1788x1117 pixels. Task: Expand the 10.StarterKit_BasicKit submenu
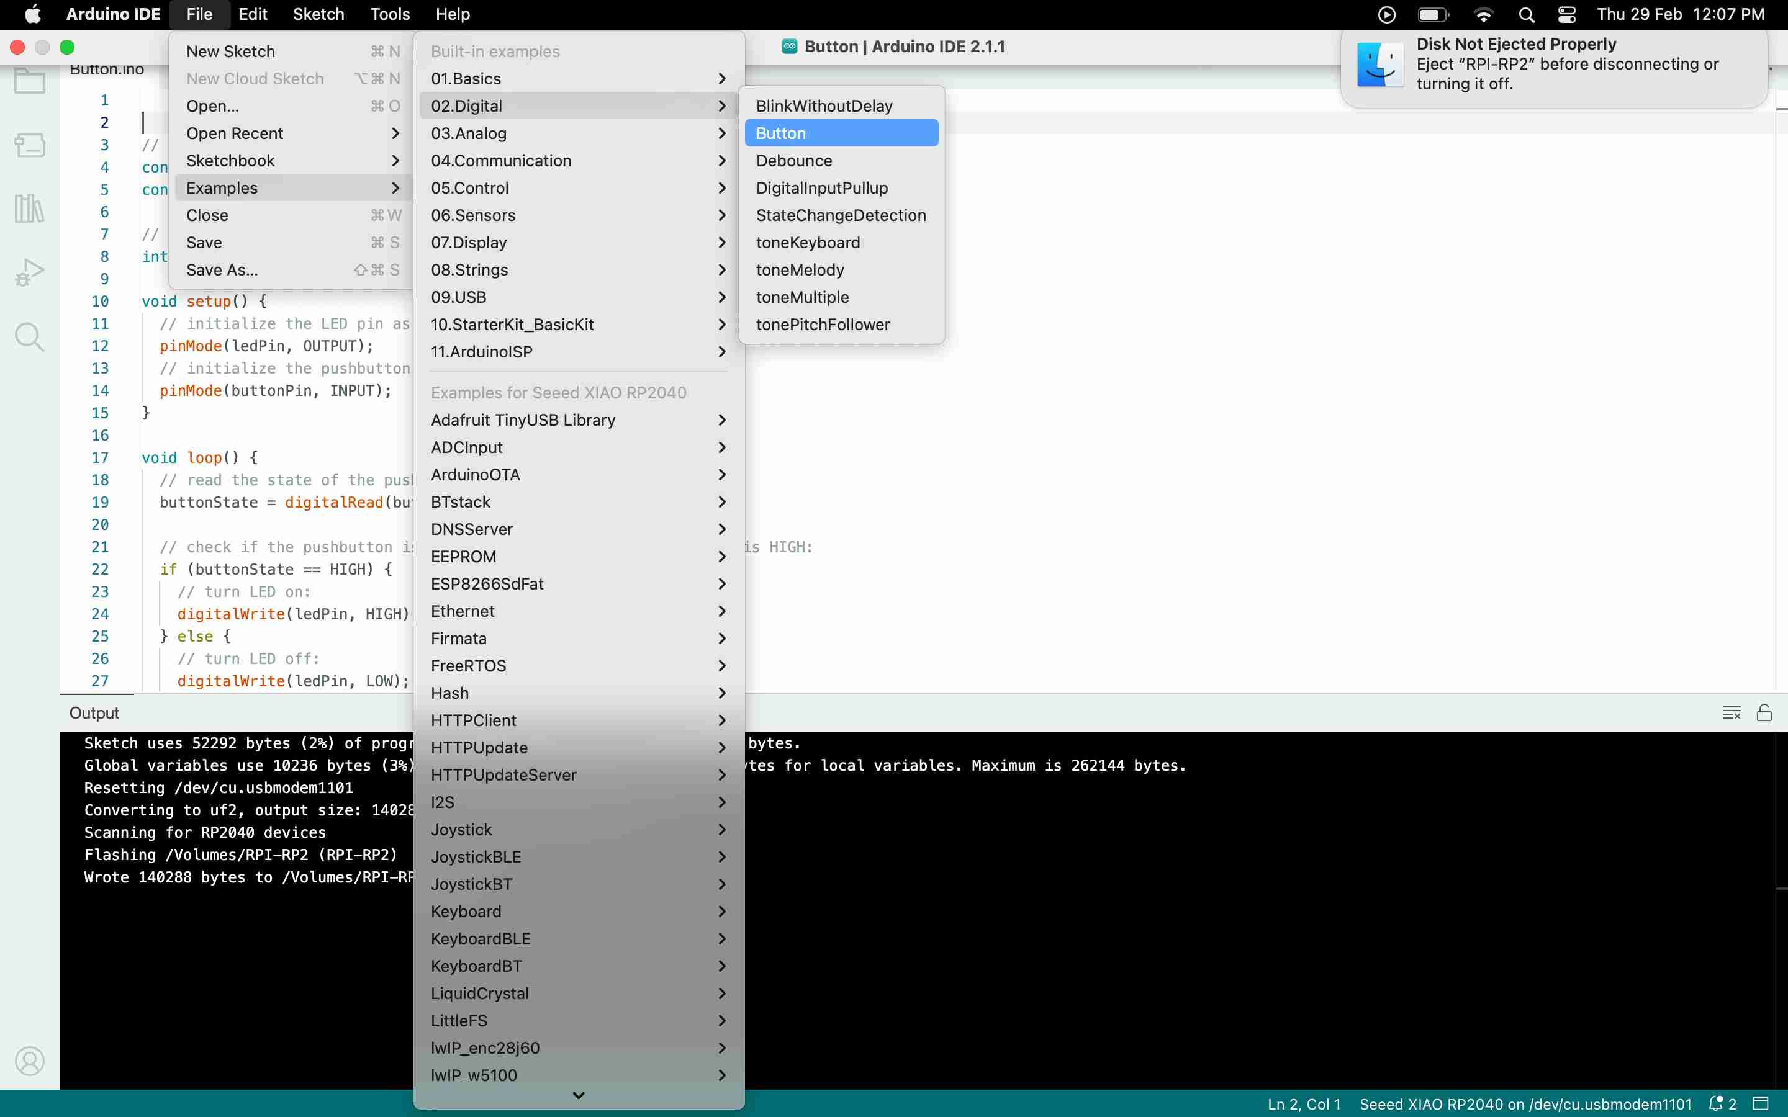click(x=579, y=325)
